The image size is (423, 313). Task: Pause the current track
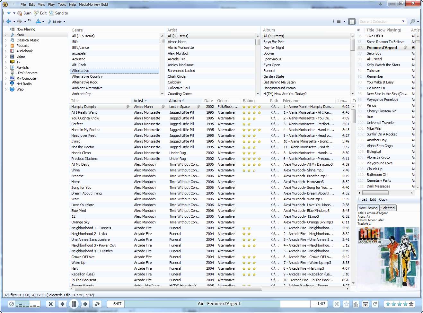(74, 304)
